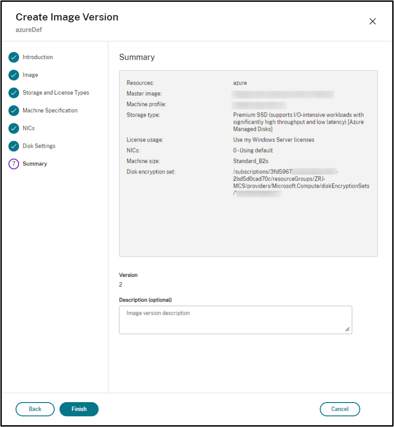Click the 'Storage type:' label
The image size is (394, 427).
click(x=143, y=115)
